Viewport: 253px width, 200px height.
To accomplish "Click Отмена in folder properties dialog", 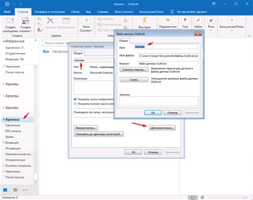I will point(153,152).
